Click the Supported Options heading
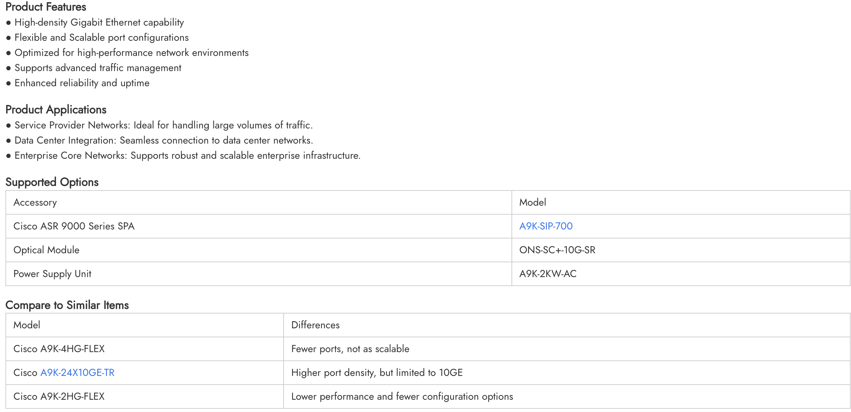Viewport: 851px width, 412px height. click(x=52, y=182)
